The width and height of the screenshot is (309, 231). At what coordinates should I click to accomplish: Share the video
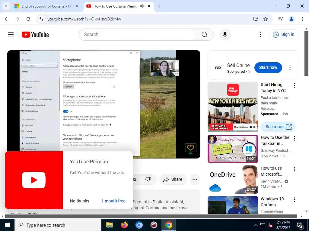pyautogui.click(x=173, y=179)
